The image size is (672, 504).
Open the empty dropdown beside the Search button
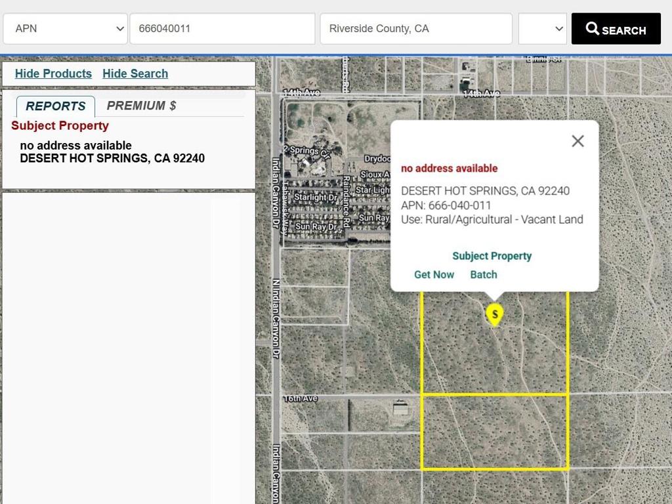[x=542, y=28]
